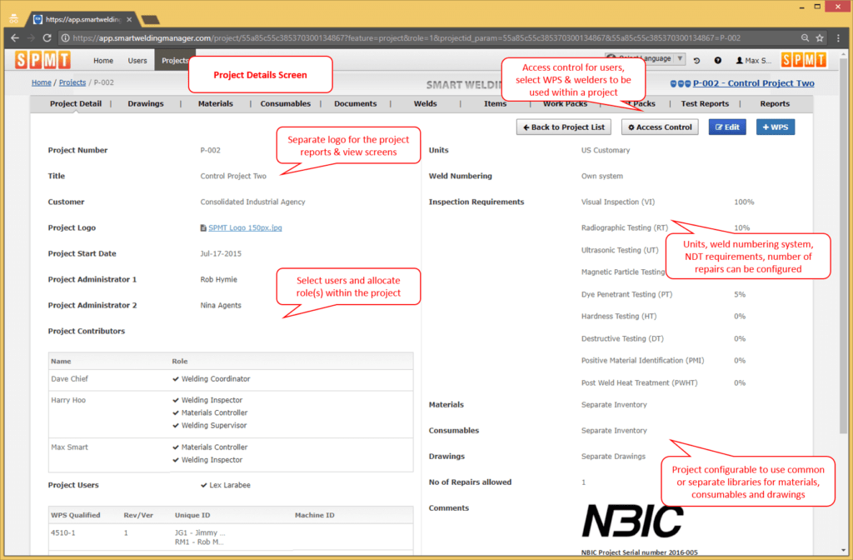This screenshot has height=560, width=853.
Task: Click the +WPS button
Action: (776, 127)
